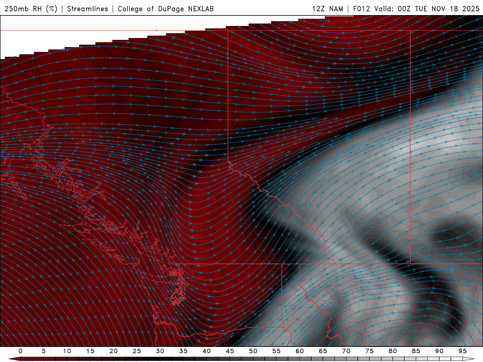Image resolution: width=483 pixels, height=362 pixels.
Task: Click the colorbar label "65"
Action: (x=323, y=351)
